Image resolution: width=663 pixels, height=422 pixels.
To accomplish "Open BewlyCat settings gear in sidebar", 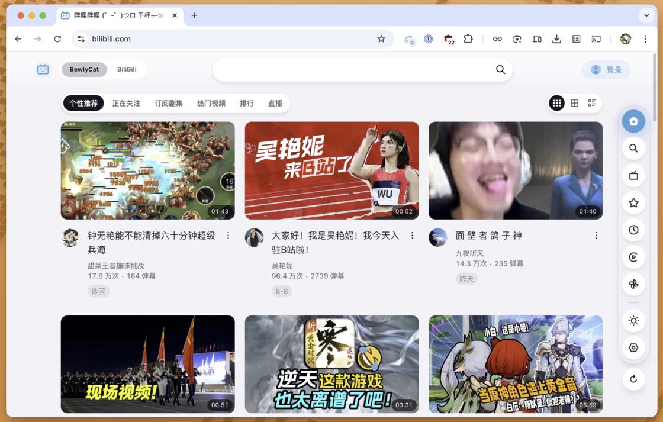I will pos(633,347).
